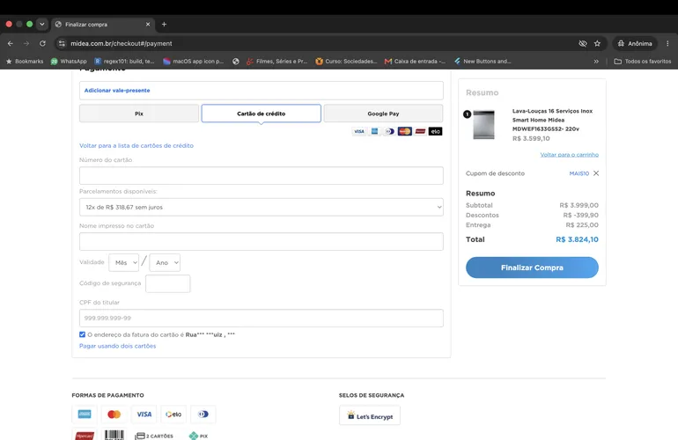Open the Mês expiry dropdown
Viewport: 678px width, 440px height.
(x=123, y=262)
